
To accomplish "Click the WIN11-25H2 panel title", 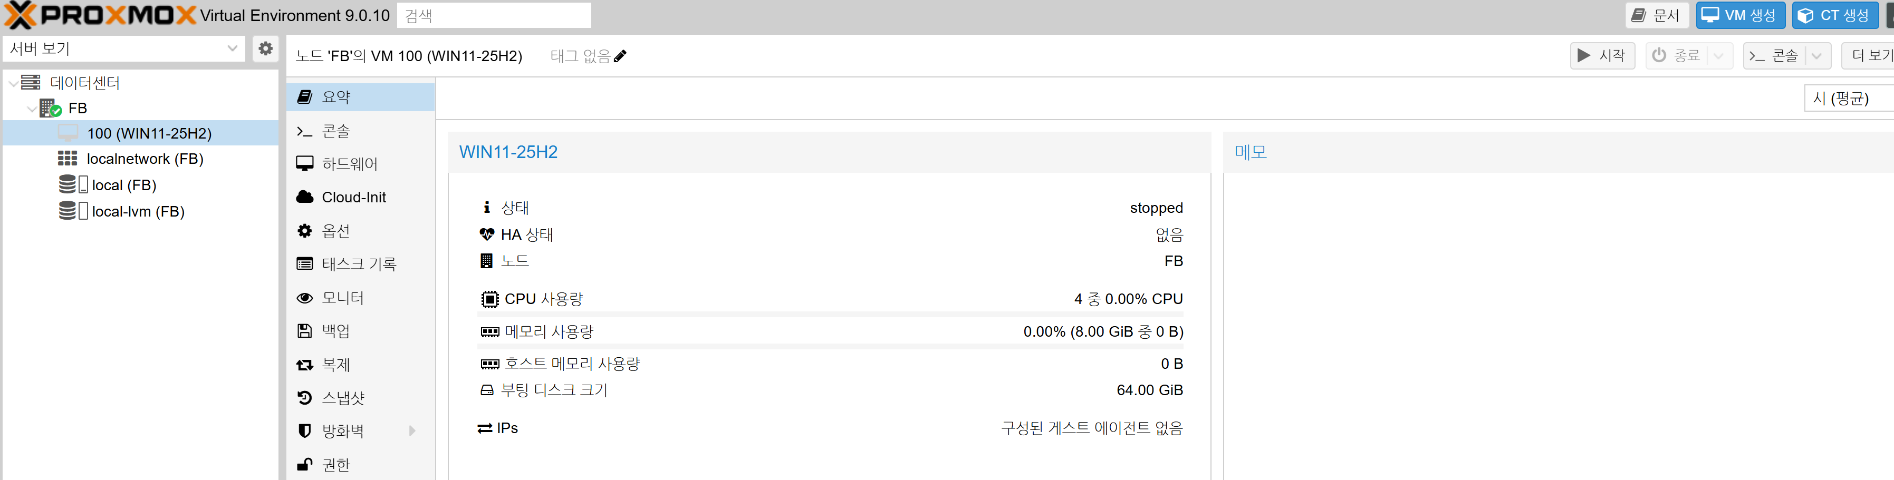I will tap(508, 152).
